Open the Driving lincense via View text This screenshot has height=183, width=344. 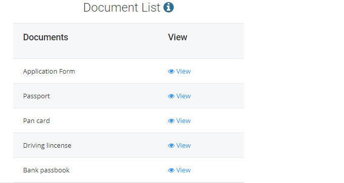184,146
